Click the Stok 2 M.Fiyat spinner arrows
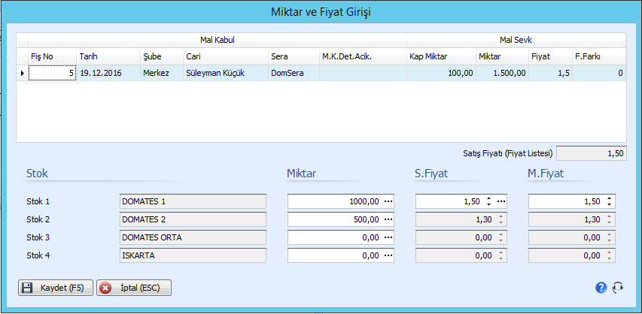Viewport: 642px width, 314px height. [x=609, y=219]
